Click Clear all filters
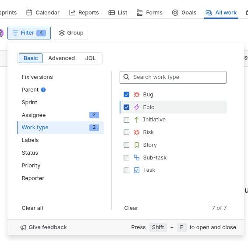This screenshot has width=248, height=241. coord(32,208)
